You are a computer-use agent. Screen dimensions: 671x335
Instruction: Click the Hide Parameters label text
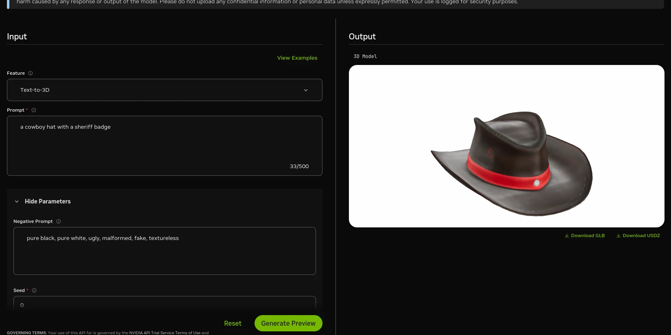coord(48,201)
